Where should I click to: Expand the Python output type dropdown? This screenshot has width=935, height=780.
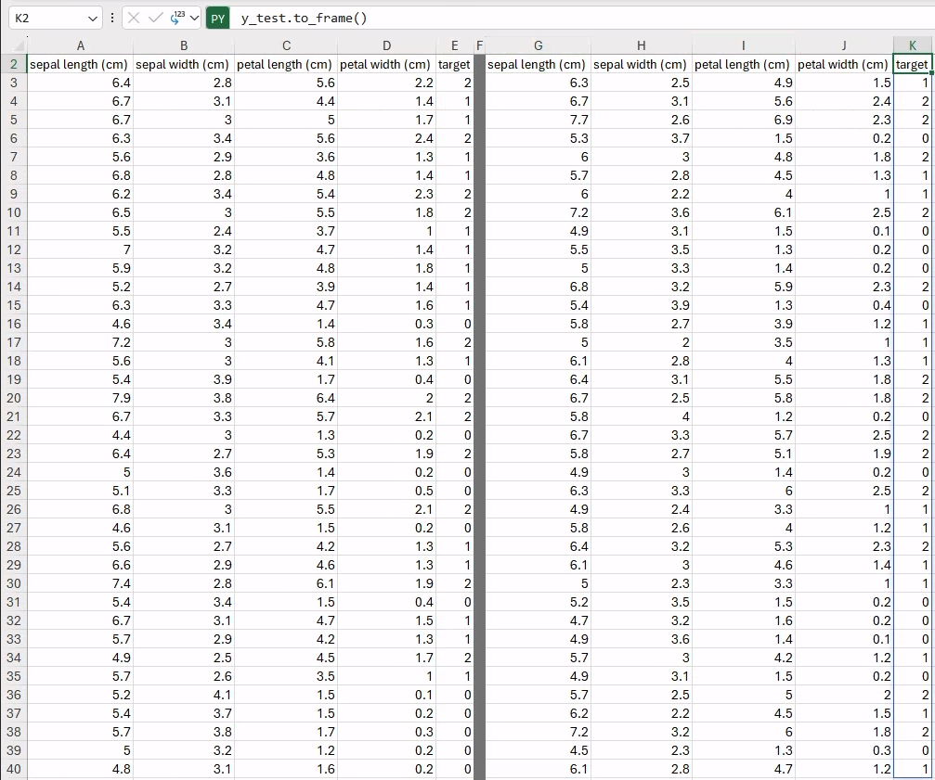(194, 19)
